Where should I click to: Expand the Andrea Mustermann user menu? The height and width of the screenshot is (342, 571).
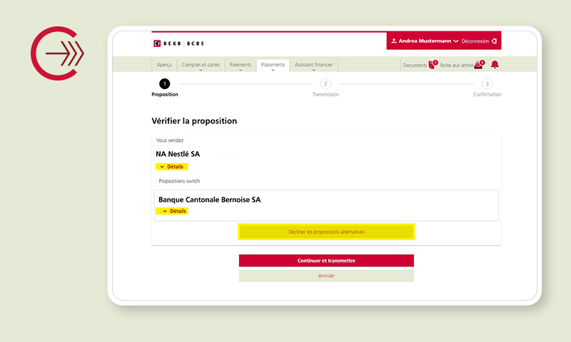(456, 41)
